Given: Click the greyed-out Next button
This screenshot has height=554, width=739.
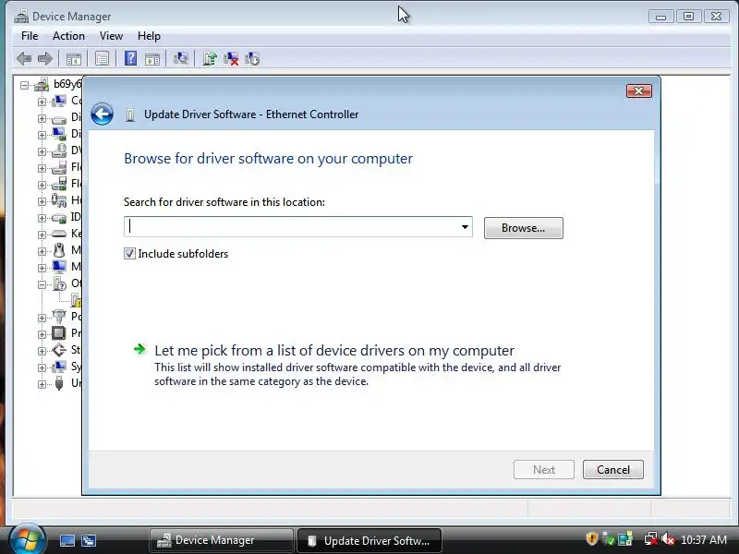Looking at the screenshot, I should [544, 470].
